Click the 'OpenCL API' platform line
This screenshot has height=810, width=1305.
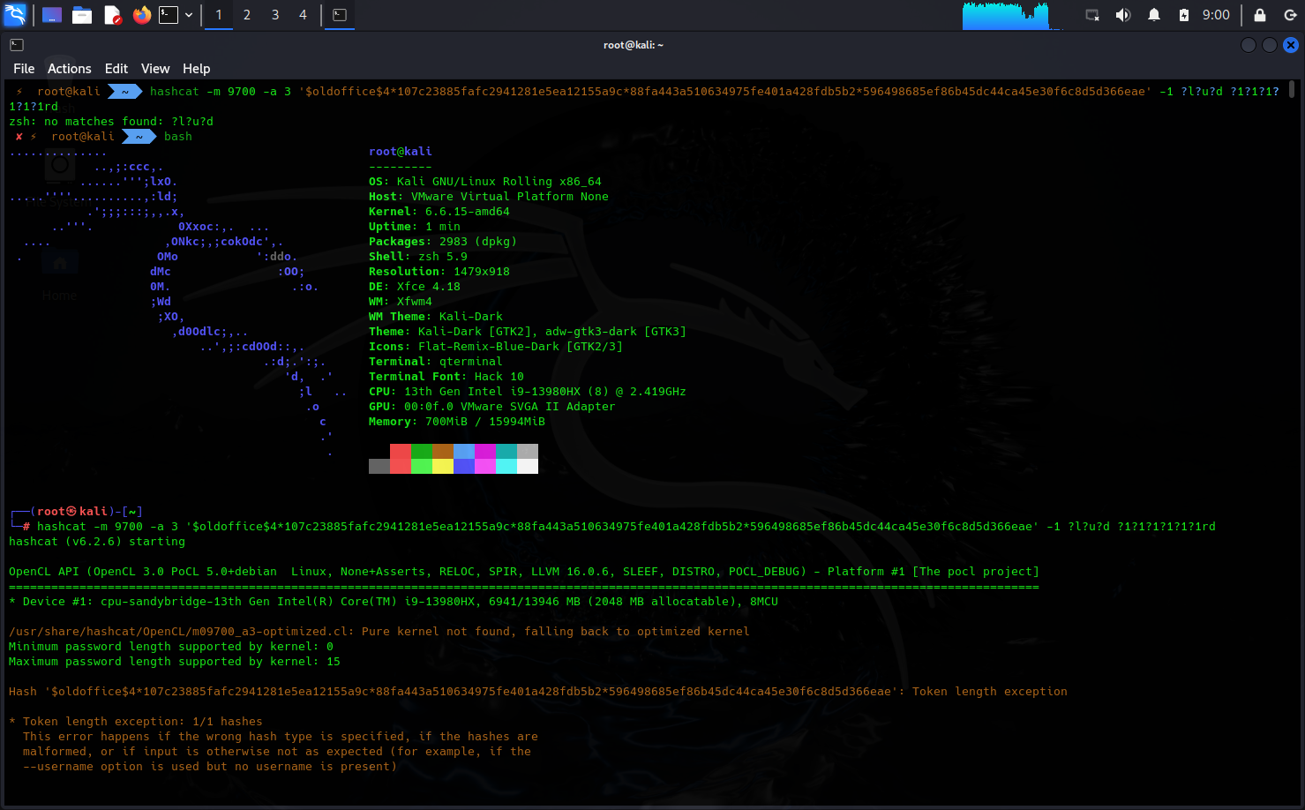(x=524, y=572)
